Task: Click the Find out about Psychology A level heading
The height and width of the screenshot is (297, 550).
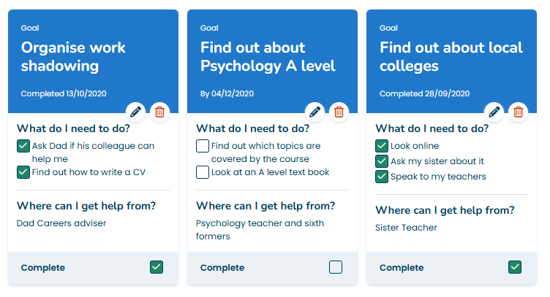Action: 268,57
